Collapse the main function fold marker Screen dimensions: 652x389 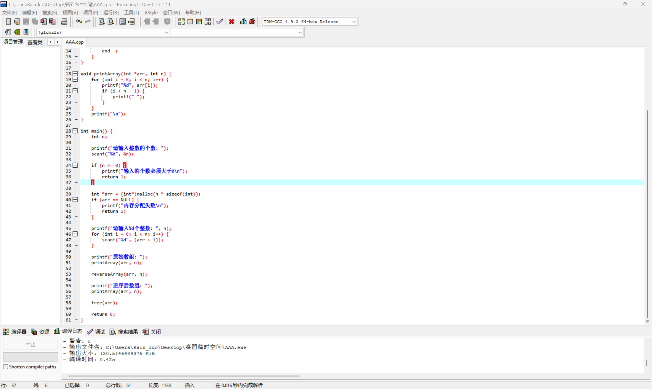click(x=75, y=131)
